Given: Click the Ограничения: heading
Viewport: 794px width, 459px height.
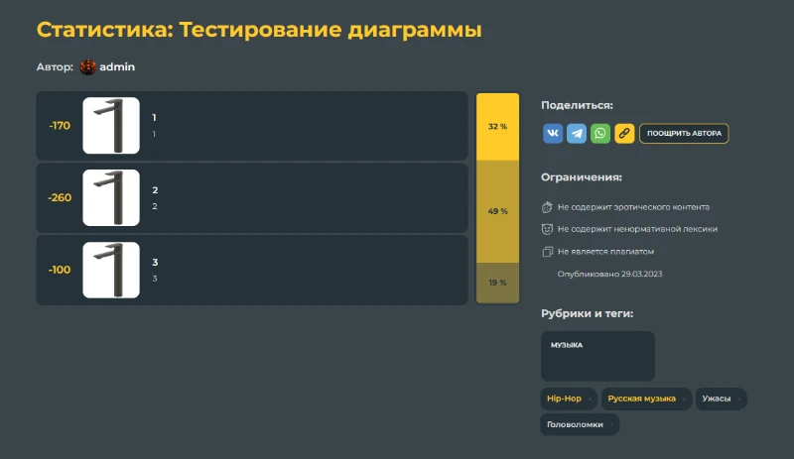Looking at the screenshot, I should [582, 177].
